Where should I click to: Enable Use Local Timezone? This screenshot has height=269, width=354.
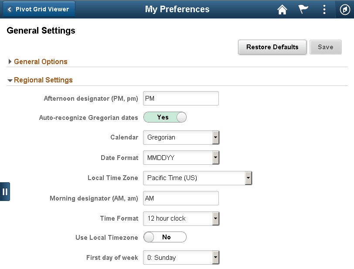tap(165, 237)
